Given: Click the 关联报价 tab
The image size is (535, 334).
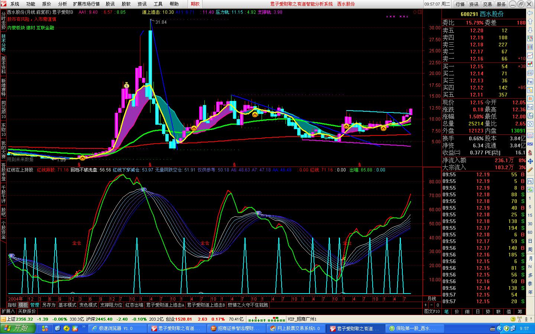Looking at the screenshot, I should 27,311.
